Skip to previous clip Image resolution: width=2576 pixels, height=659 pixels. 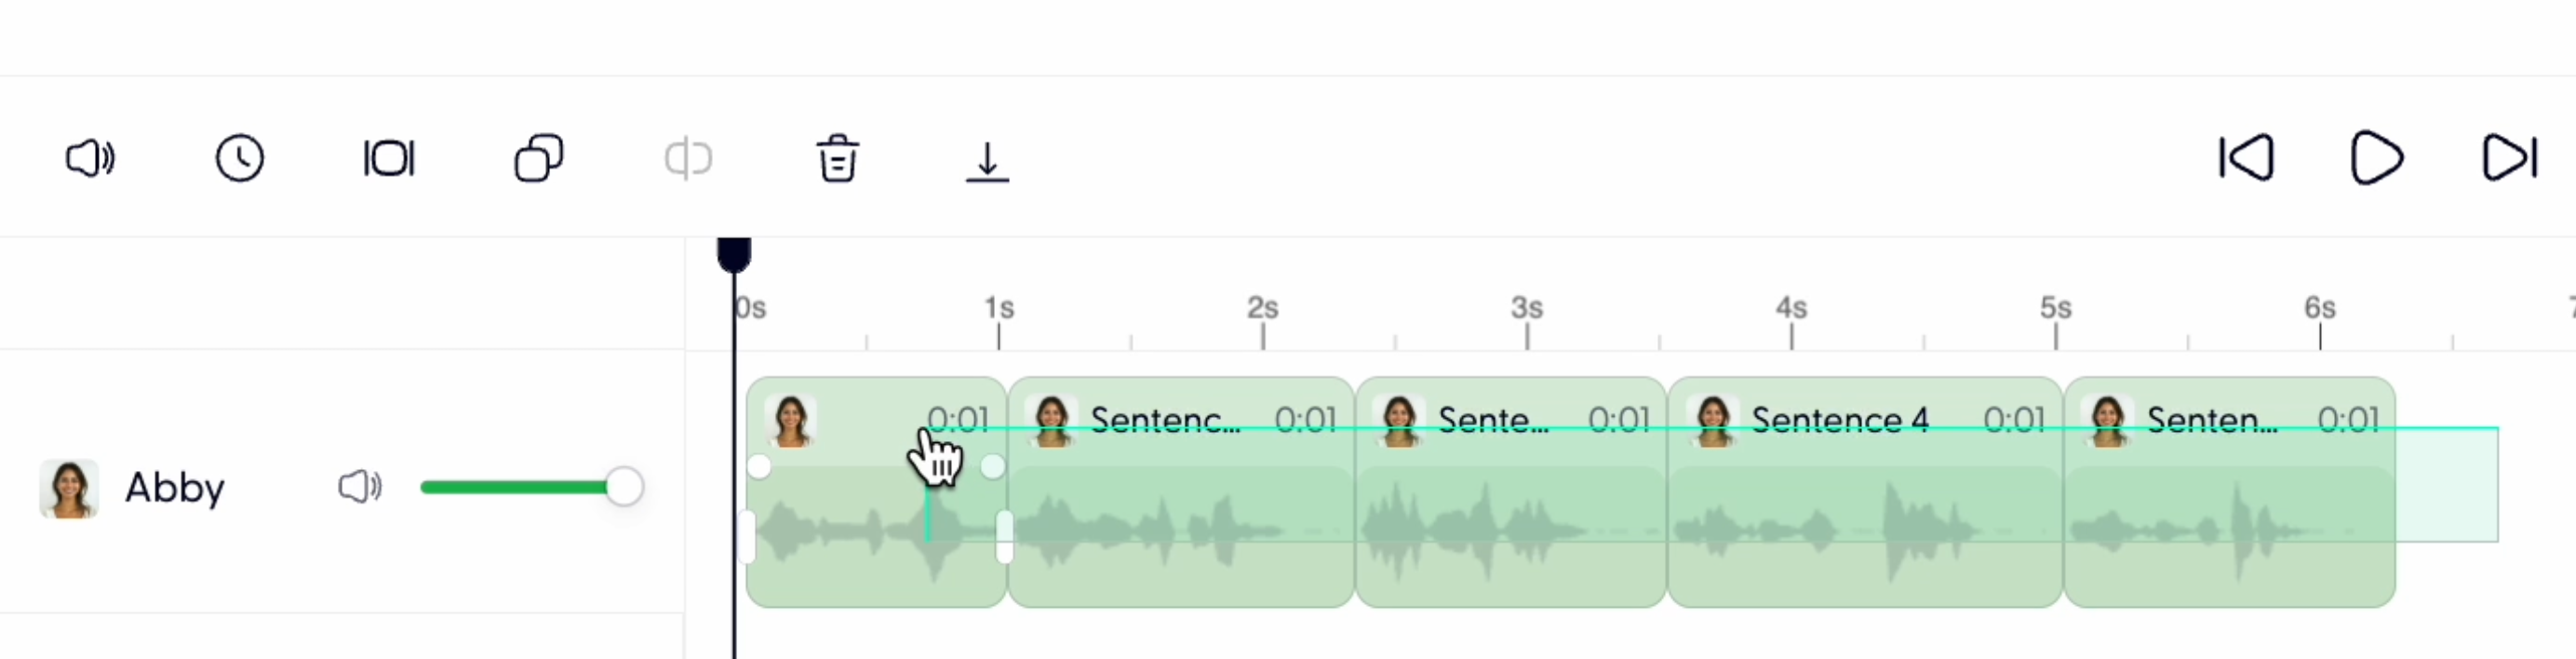tap(2245, 157)
